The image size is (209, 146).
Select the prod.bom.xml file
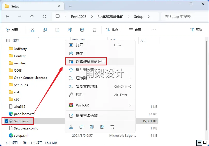pyautogui.click(x=22, y=114)
